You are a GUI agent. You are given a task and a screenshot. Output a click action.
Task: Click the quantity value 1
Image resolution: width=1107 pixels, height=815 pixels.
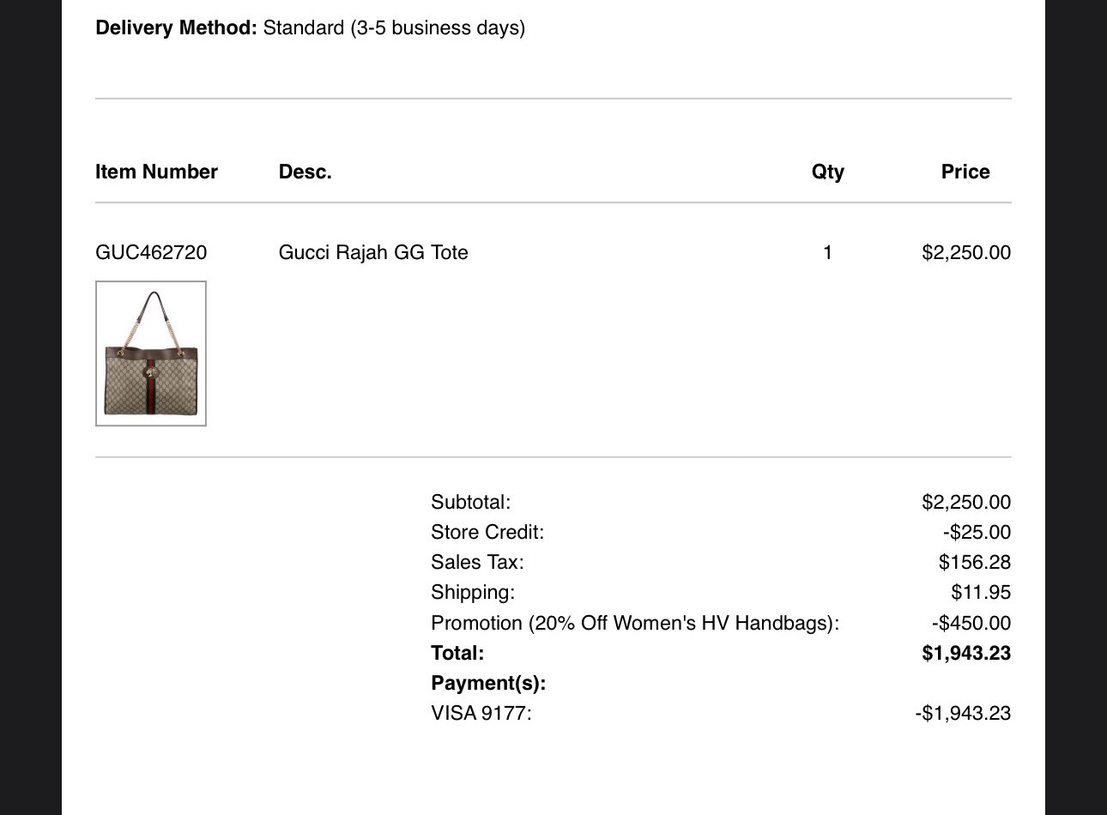[827, 252]
